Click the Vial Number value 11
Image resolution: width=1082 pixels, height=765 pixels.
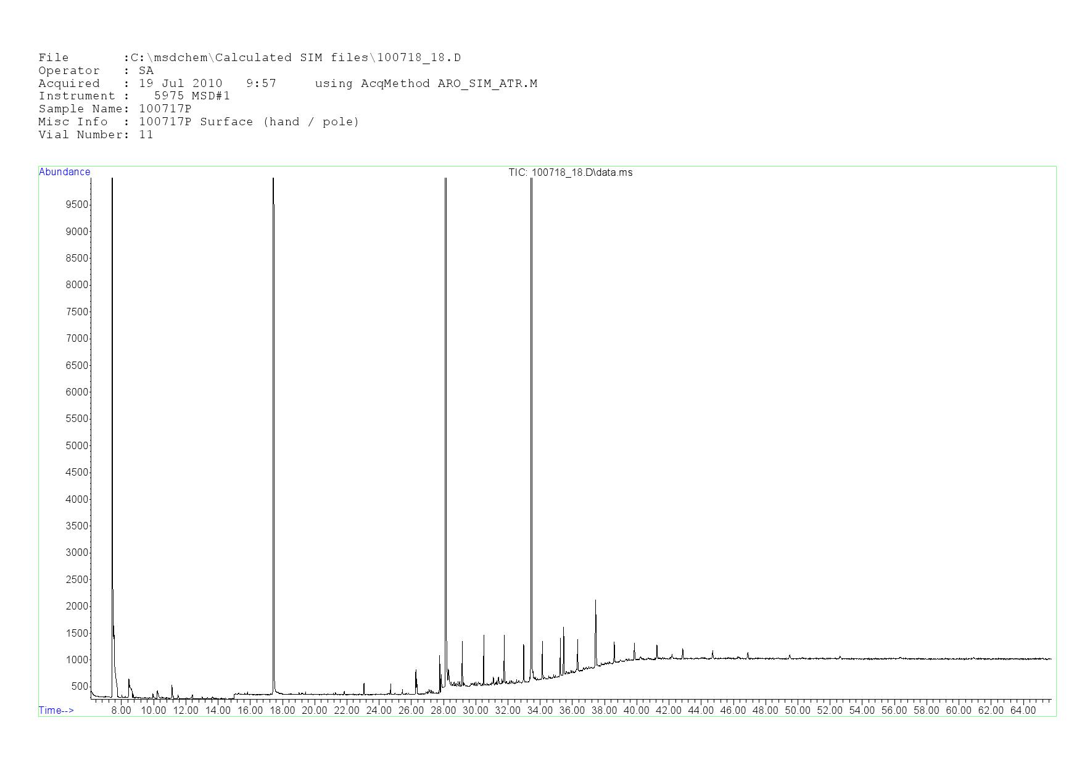[146, 135]
